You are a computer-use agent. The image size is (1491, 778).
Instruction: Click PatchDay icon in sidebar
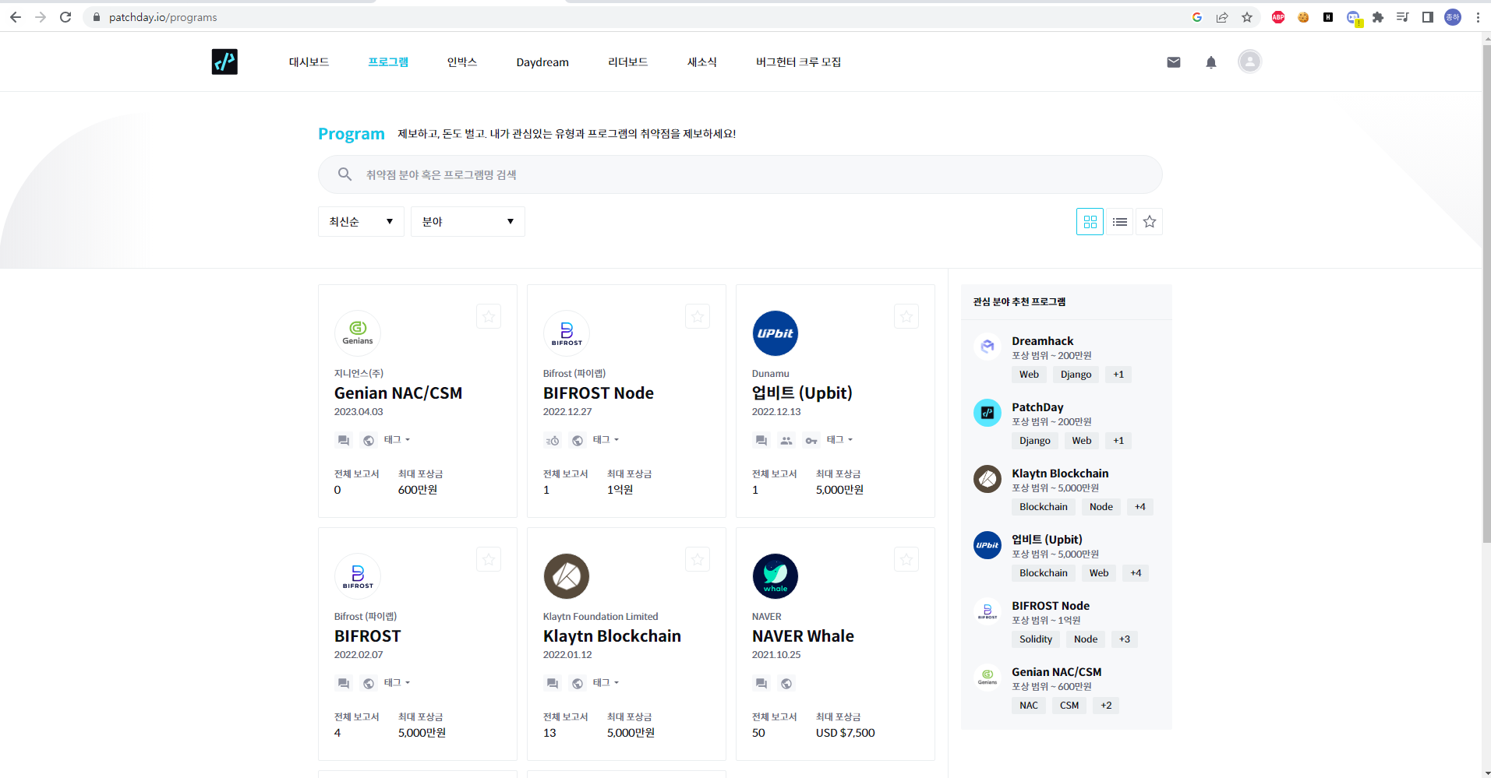click(x=988, y=413)
